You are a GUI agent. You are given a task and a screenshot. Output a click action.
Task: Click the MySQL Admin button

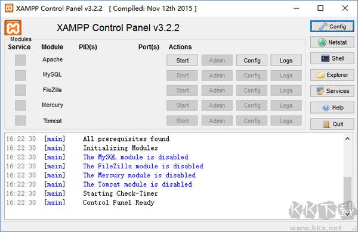(x=217, y=76)
